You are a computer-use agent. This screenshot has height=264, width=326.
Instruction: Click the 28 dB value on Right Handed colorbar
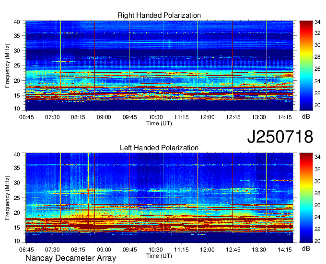click(317, 57)
